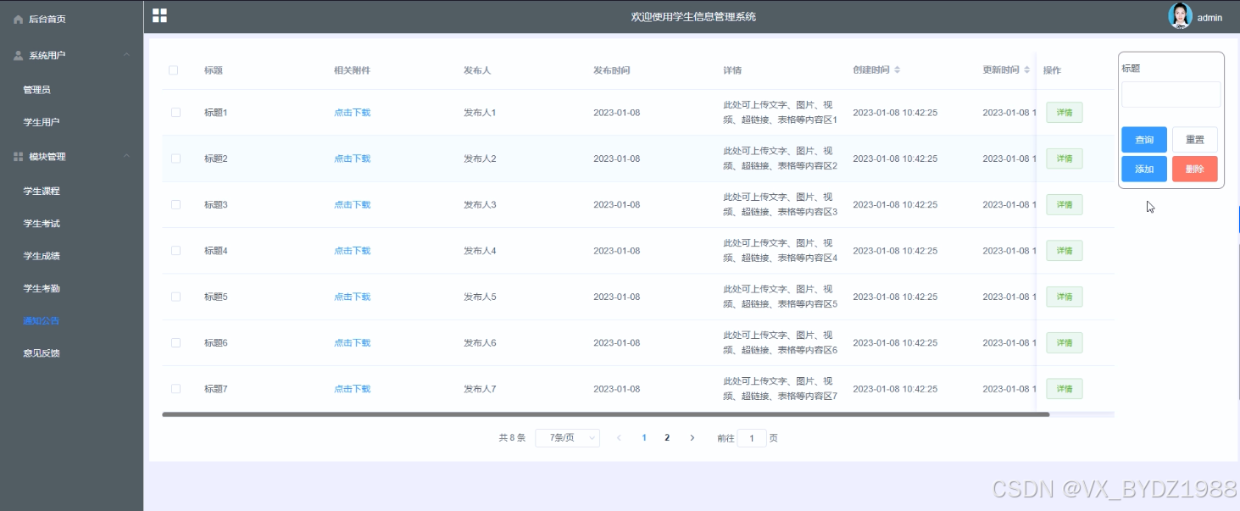Click 点击下载 link for 标题7
This screenshot has width=1240, height=511.
pos(352,389)
